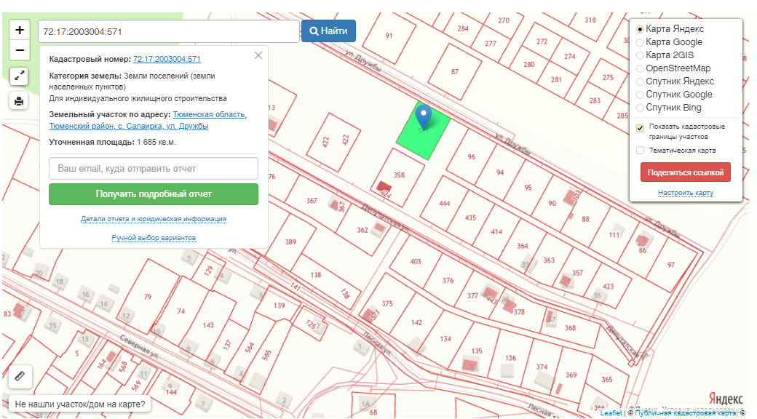The height and width of the screenshot is (419, 757).
Task: Select parcel 375 on the map
Action: 387,303
